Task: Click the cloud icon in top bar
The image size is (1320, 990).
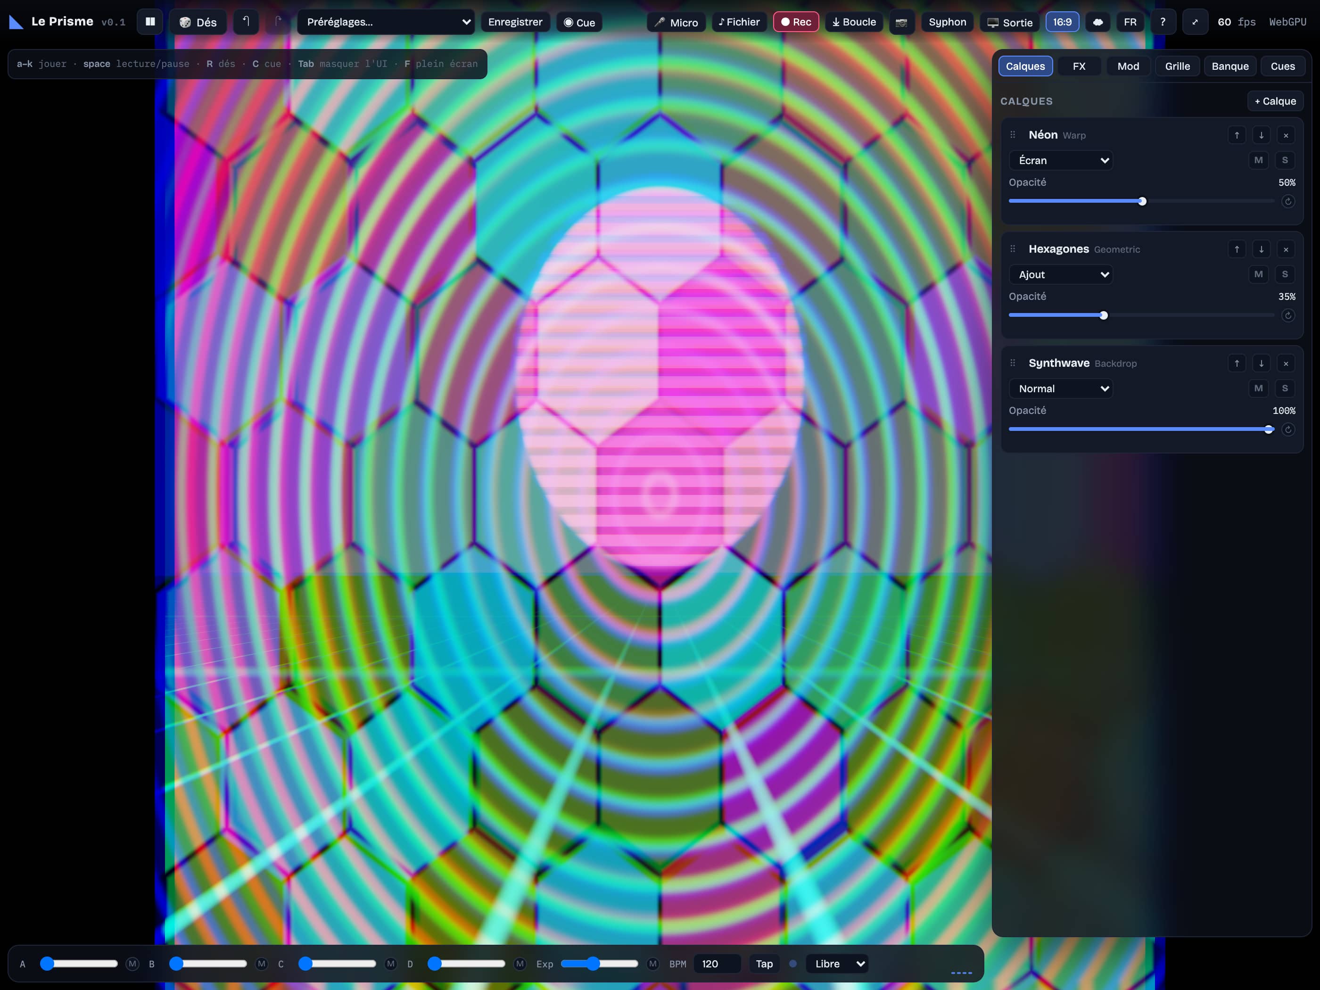Action: 1098,22
